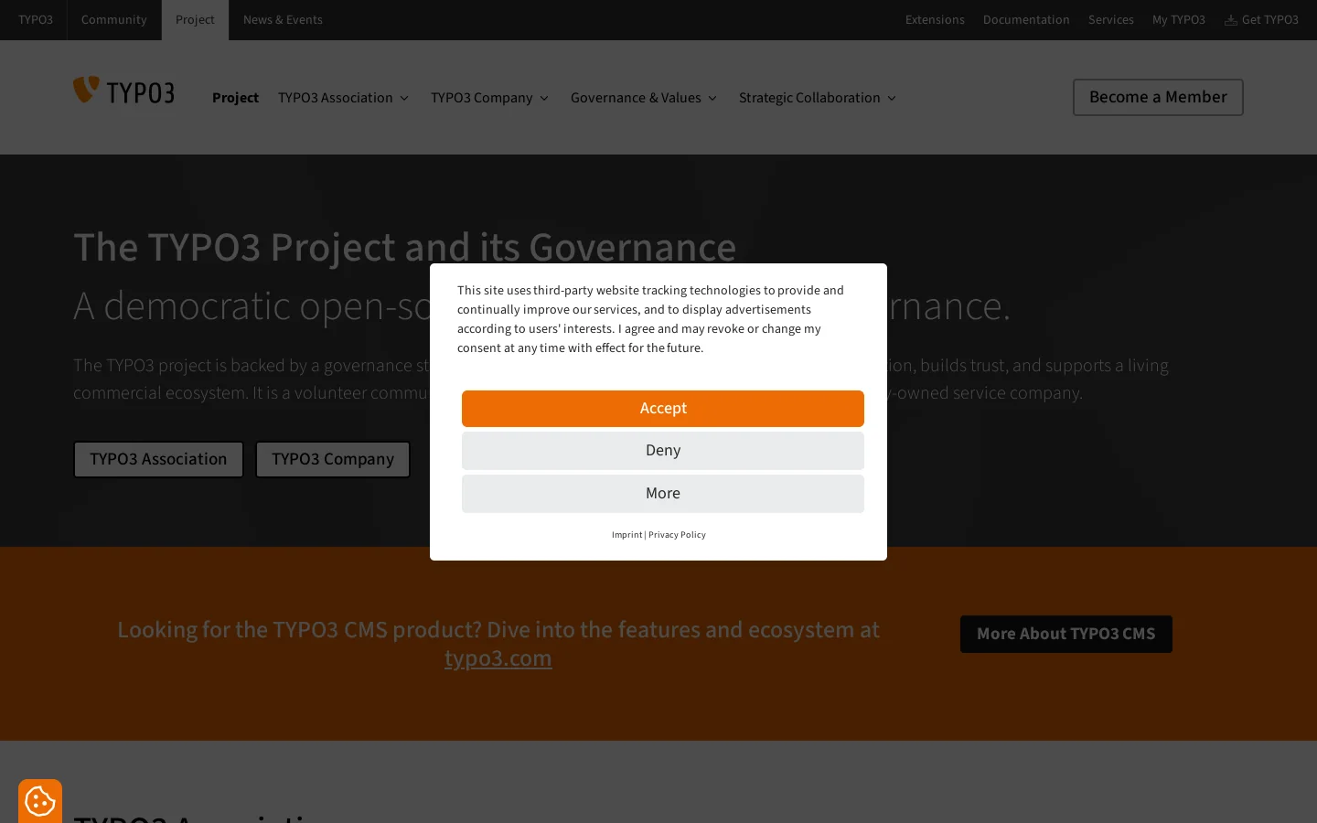Click TYPO3 Company hero button

point(333,459)
